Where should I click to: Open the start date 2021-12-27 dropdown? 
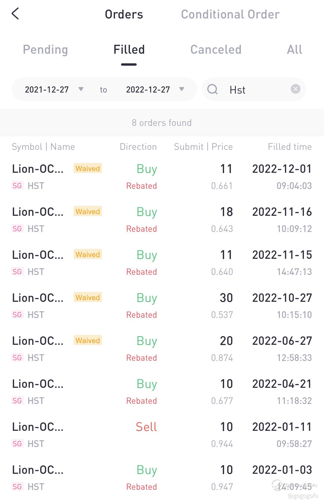54,89
